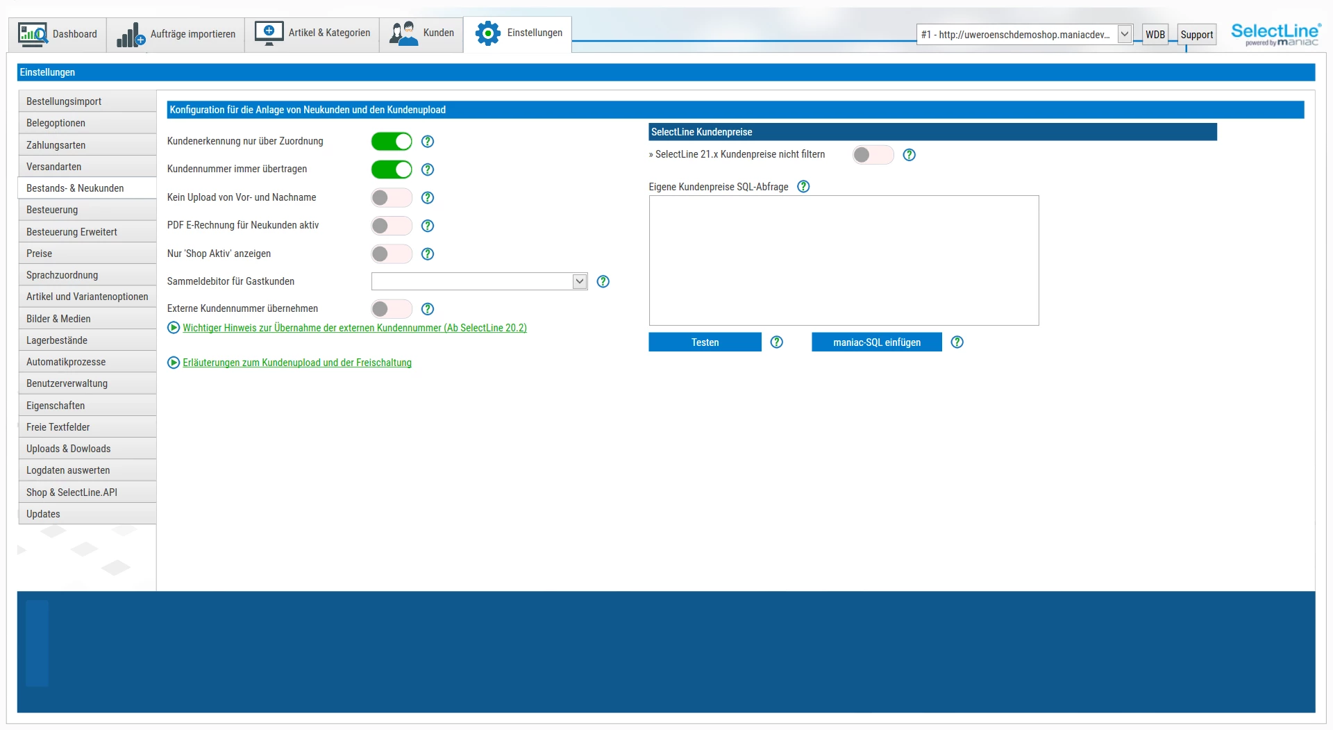Select Besteuerung in settings sidebar

click(x=87, y=210)
